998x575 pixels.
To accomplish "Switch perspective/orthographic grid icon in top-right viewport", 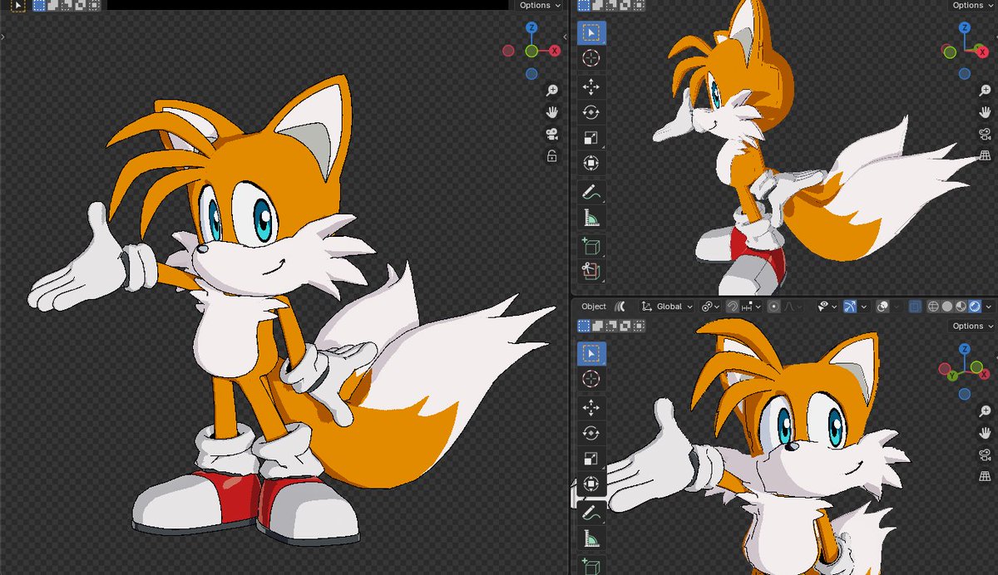I will click(985, 156).
